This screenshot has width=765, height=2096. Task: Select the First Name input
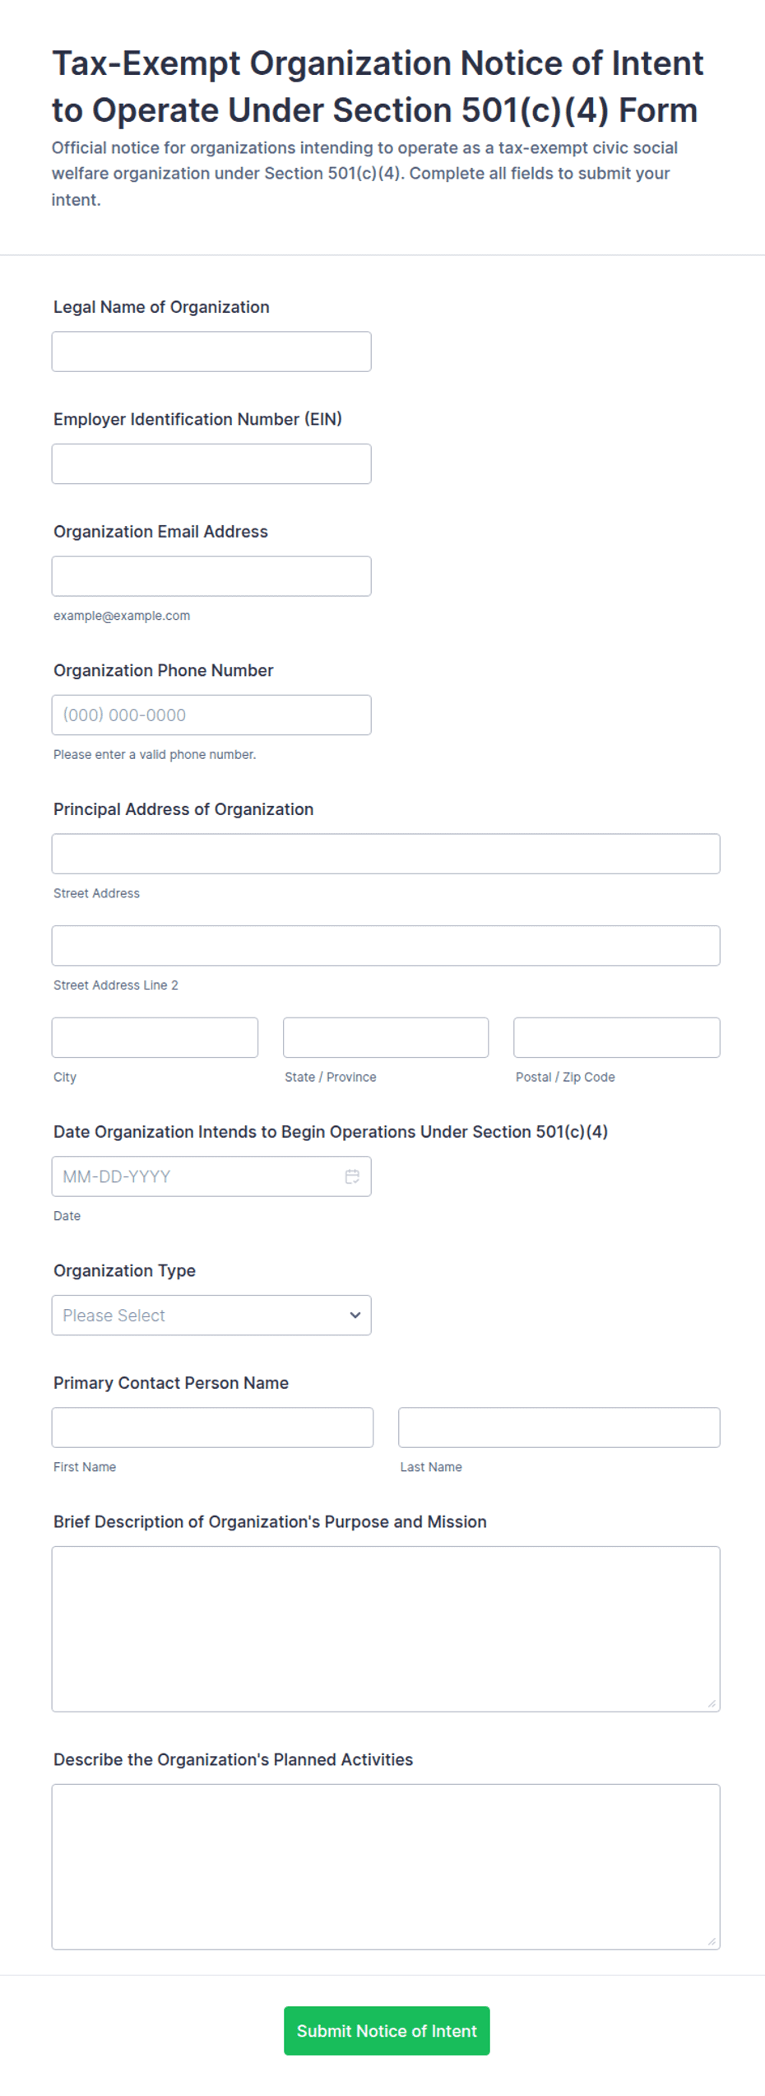(212, 1428)
